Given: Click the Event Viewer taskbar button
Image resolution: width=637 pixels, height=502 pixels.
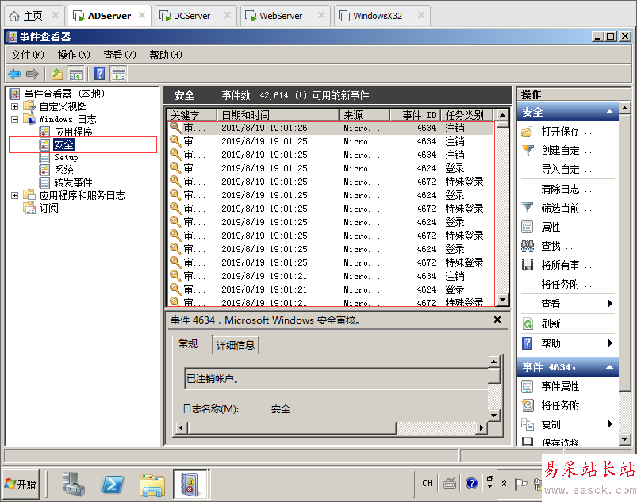Looking at the screenshot, I should click(x=190, y=485).
